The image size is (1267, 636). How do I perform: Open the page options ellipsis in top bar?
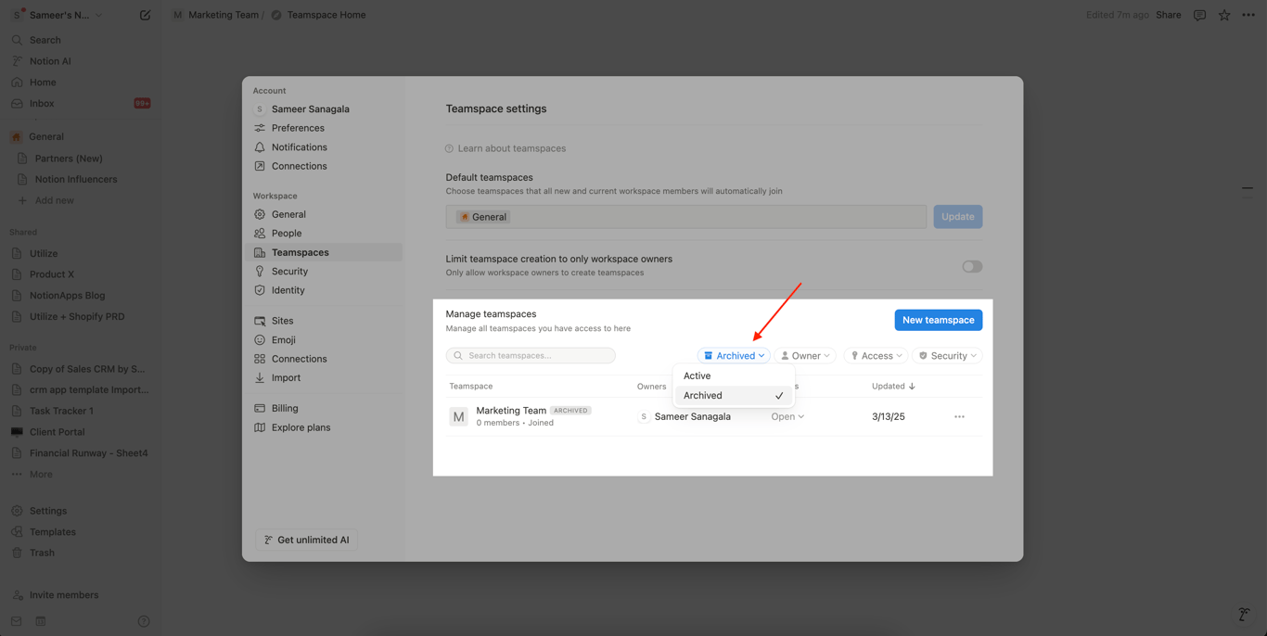pos(1248,15)
